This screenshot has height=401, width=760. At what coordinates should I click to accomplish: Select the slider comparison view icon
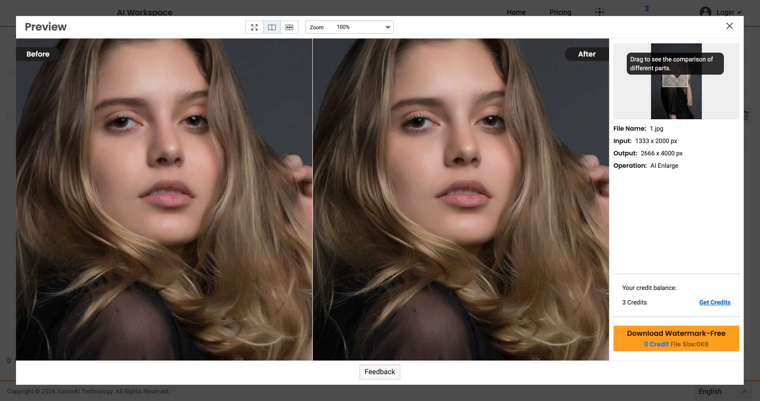coord(290,27)
